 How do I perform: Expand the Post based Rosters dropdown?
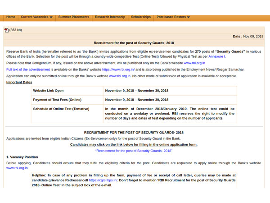(173, 17)
